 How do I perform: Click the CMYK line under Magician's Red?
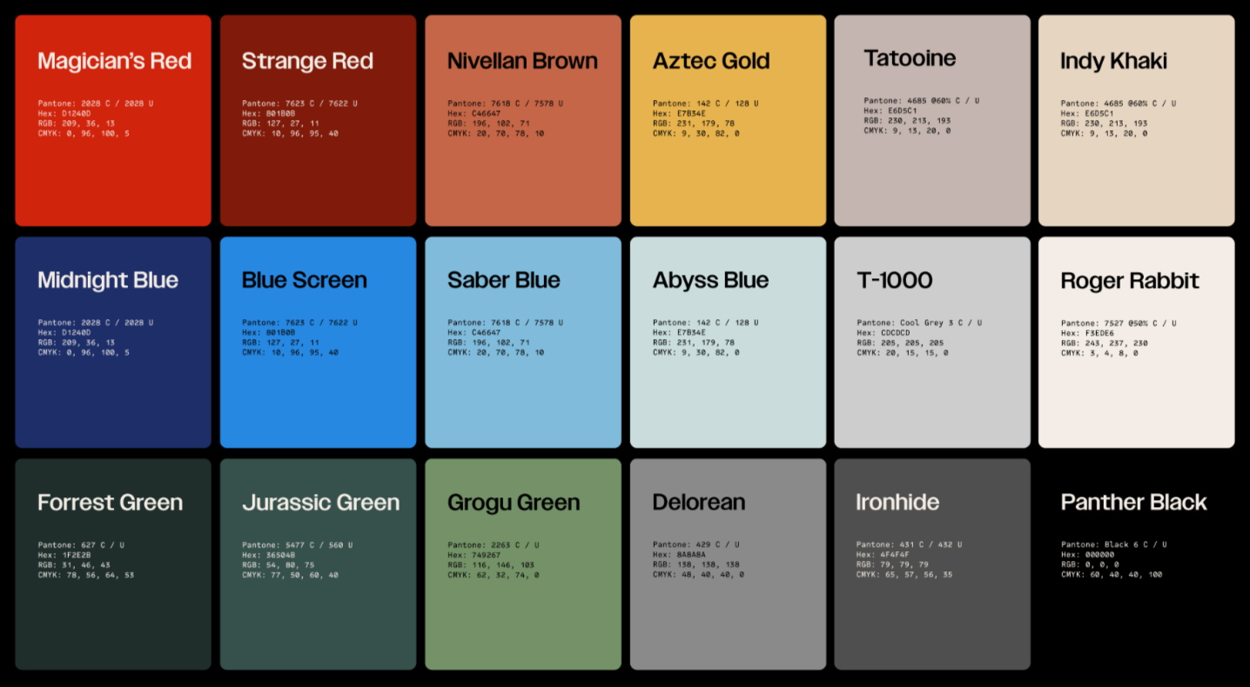pyautogui.click(x=84, y=134)
